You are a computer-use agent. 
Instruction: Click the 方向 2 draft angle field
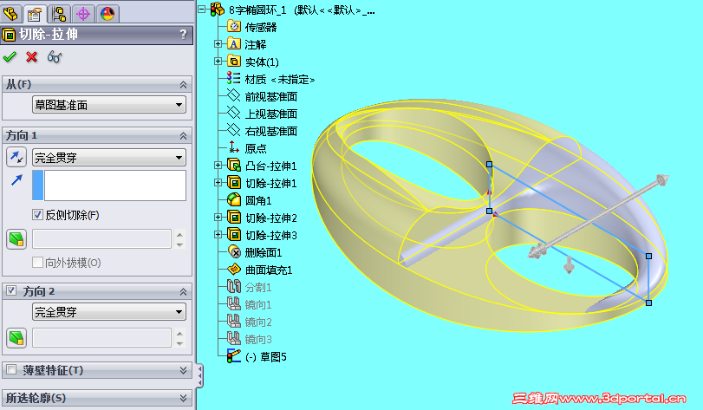click(x=101, y=337)
